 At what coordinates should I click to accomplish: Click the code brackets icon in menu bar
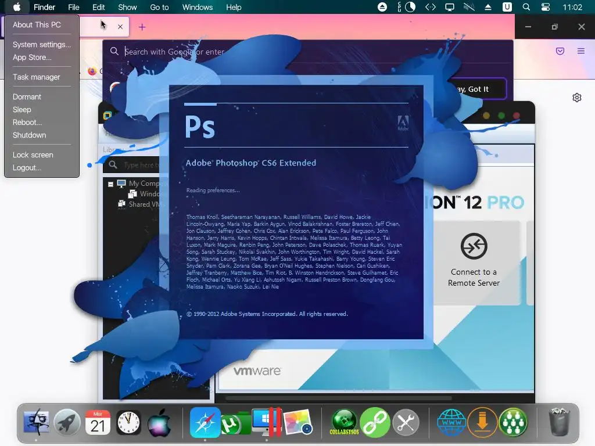[431, 7]
